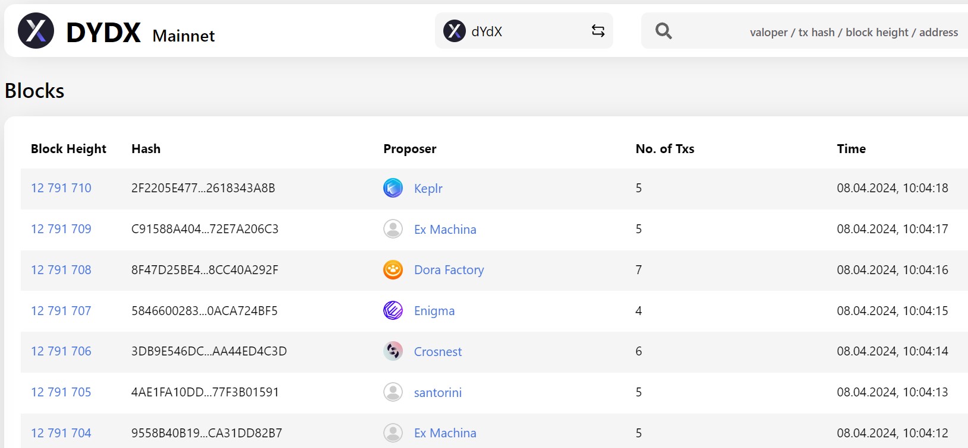
Task: Click the Dora Factory orange avatar icon
Action: pos(393,270)
